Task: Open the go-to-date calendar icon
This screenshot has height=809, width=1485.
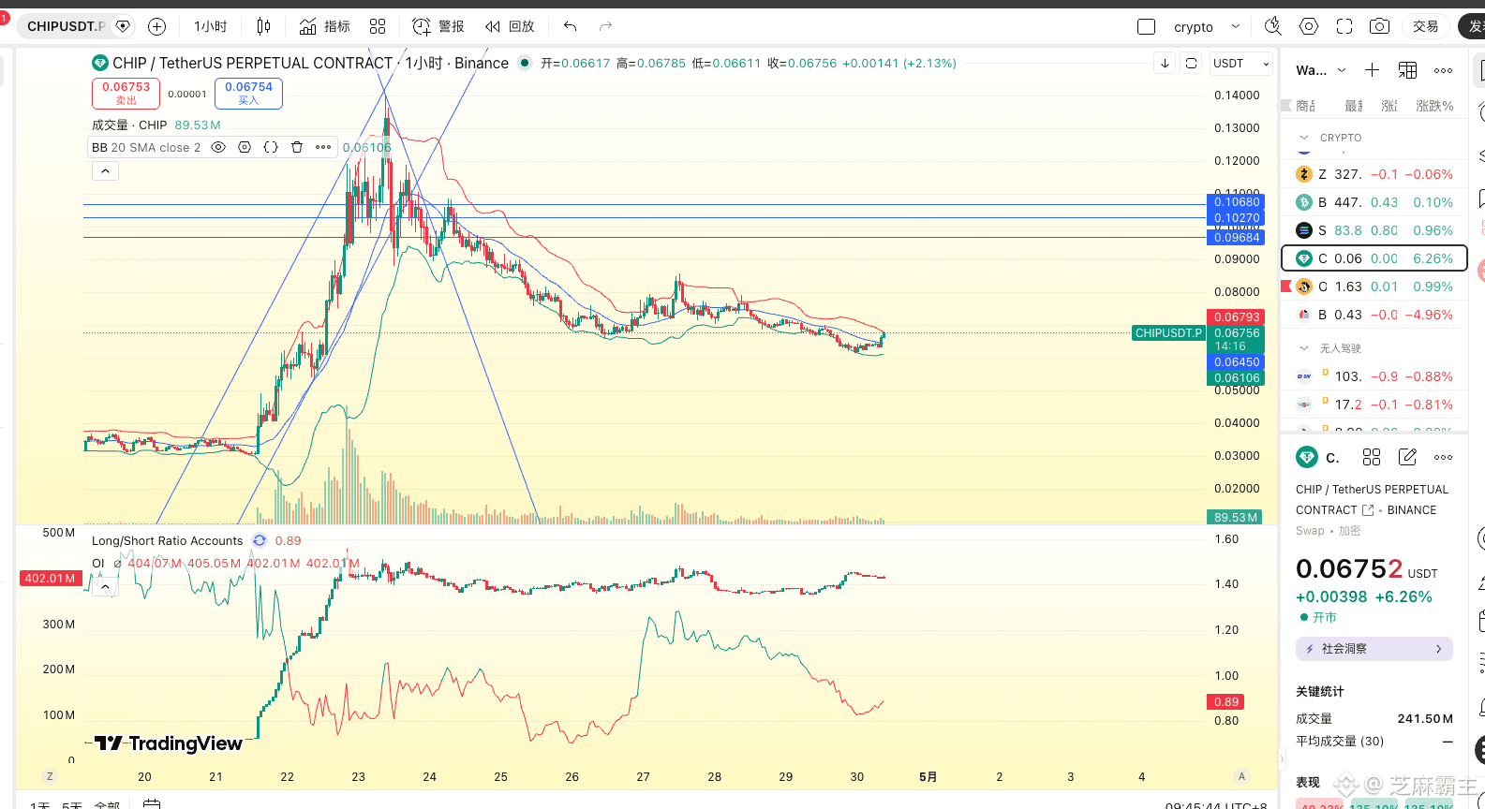Action: pos(152,803)
